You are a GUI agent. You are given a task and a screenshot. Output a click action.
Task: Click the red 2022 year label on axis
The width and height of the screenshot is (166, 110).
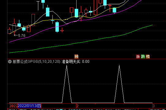[x=13, y=106]
